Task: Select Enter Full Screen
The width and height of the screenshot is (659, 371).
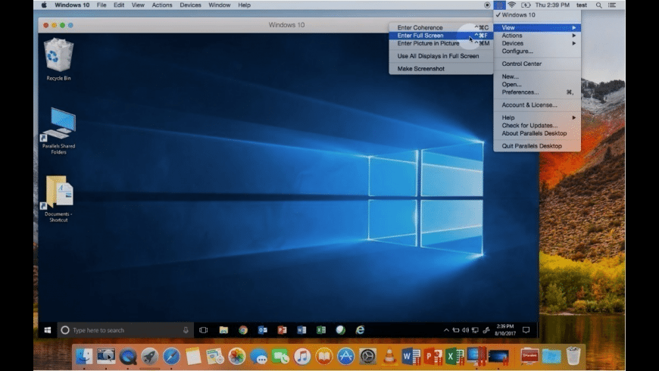Action: pyautogui.click(x=420, y=36)
